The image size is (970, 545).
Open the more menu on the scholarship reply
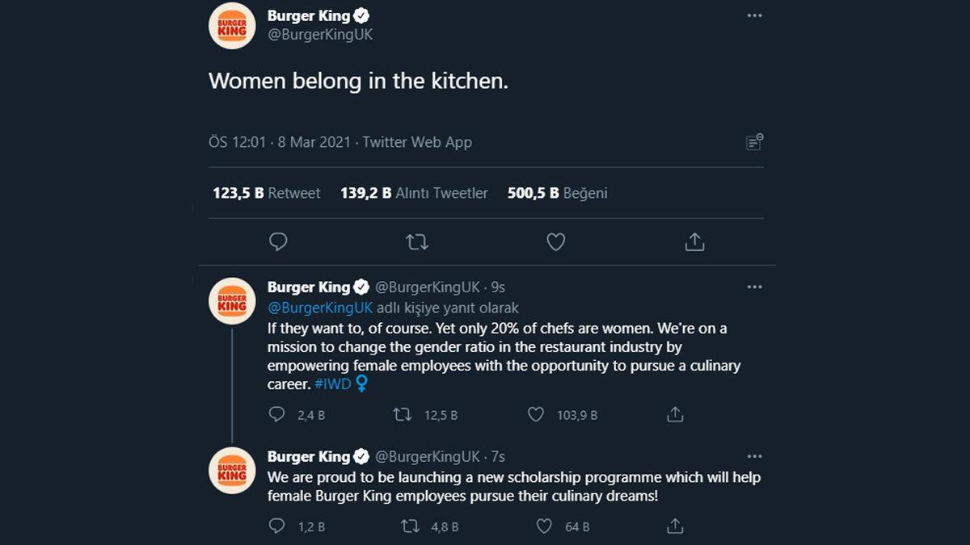pos(754,455)
